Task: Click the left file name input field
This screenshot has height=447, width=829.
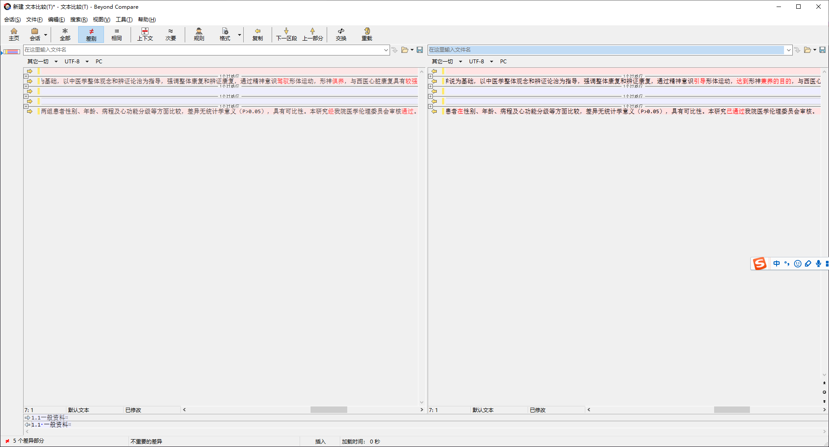Action: point(203,50)
